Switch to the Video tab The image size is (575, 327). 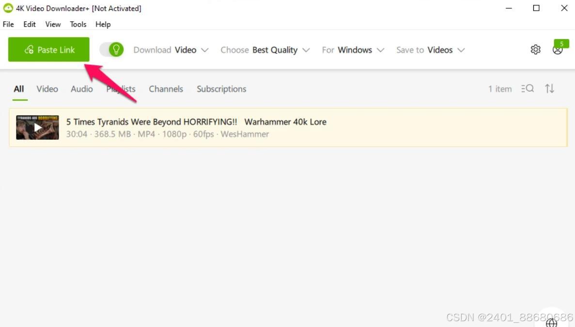coord(47,89)
